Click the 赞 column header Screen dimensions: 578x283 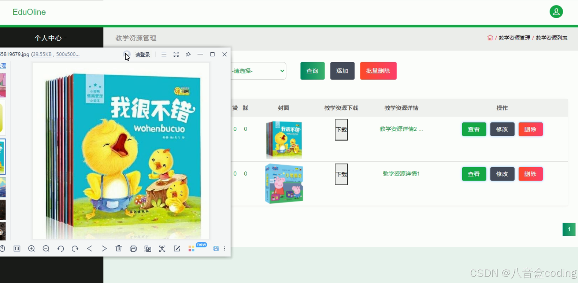(235, 108)
